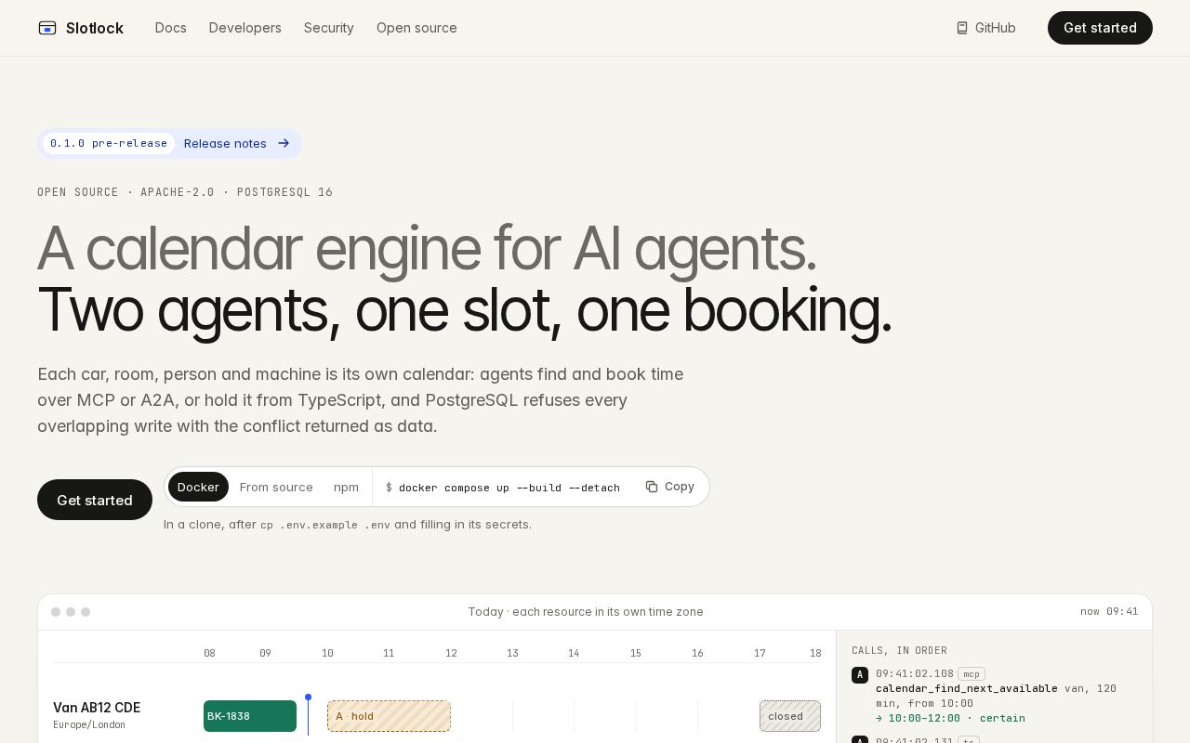Open the Docs menu item

[x=171, y=28]
